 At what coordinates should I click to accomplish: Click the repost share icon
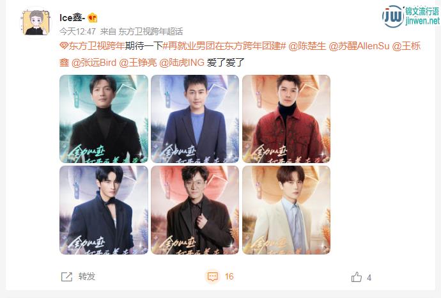coord(66,277)
